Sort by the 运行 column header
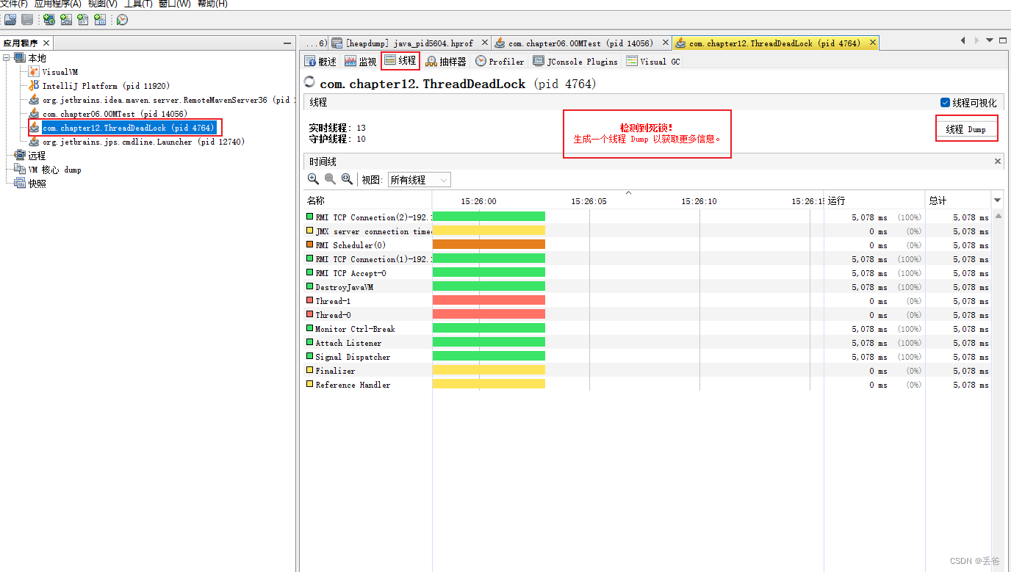The height and width of the screenshot is (572, 1011). [x=874, y=200]
